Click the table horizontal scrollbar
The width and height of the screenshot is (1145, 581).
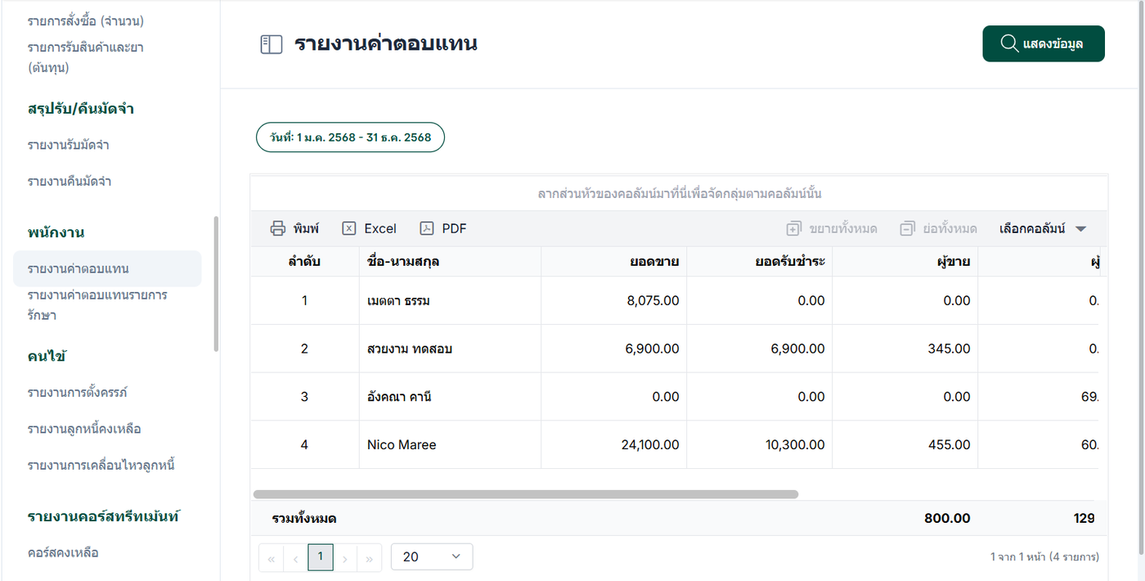coord(525,494)
